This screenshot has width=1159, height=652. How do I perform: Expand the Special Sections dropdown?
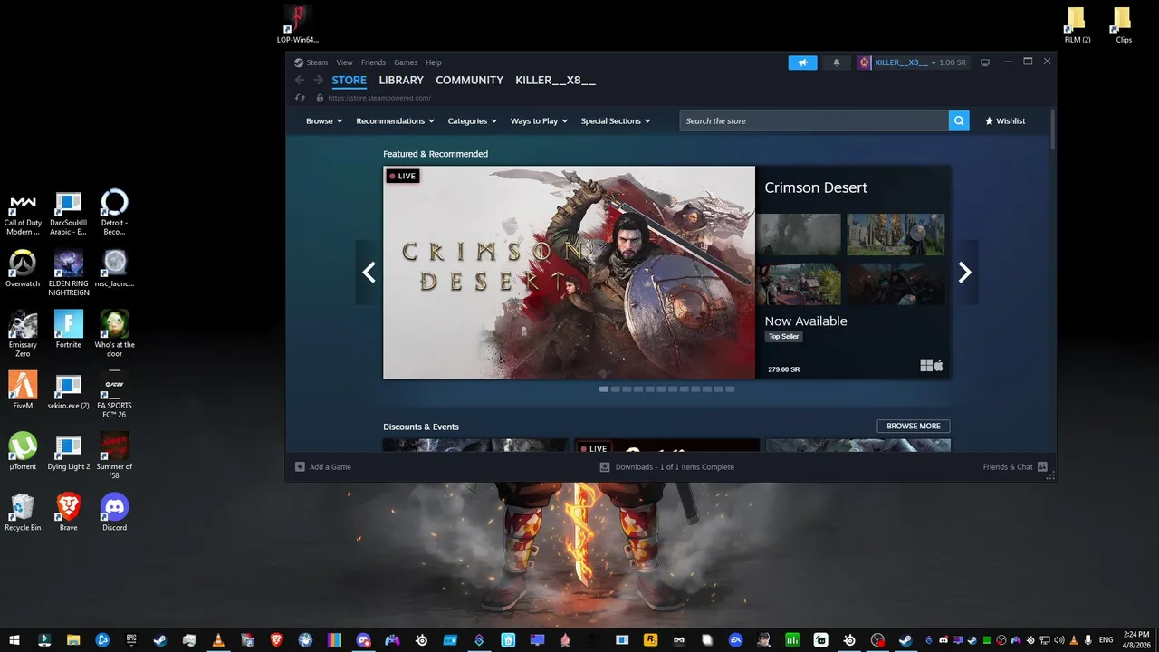point(616,121)
